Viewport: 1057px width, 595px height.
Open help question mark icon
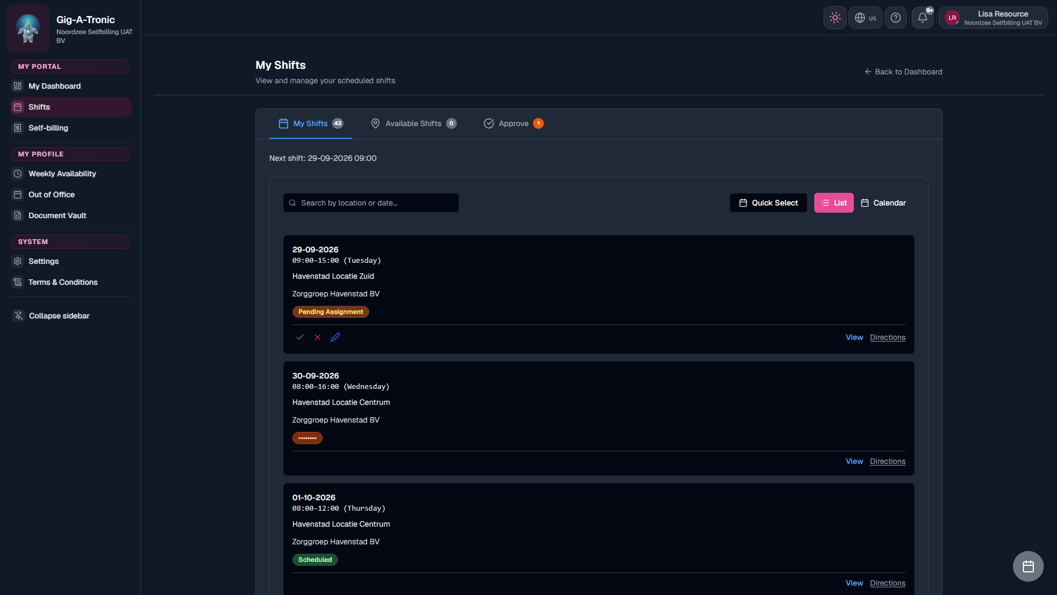coord(895,18)
